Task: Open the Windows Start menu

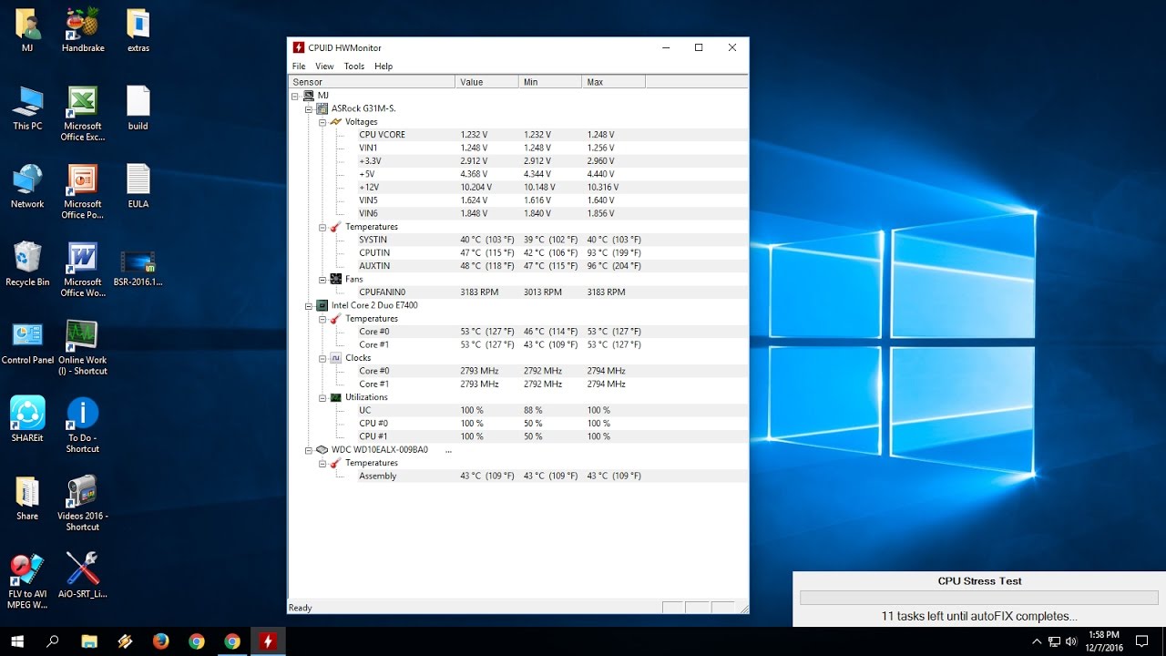Action: click(16, 641)
